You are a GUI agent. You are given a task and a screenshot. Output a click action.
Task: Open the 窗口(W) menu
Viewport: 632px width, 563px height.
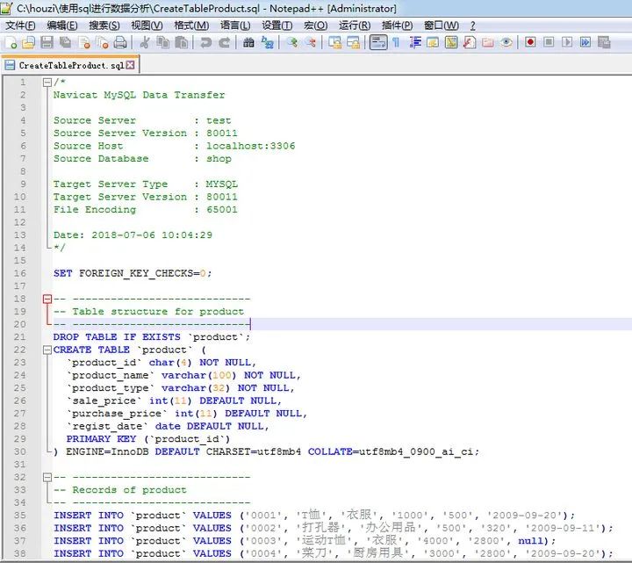click(441, 25)
